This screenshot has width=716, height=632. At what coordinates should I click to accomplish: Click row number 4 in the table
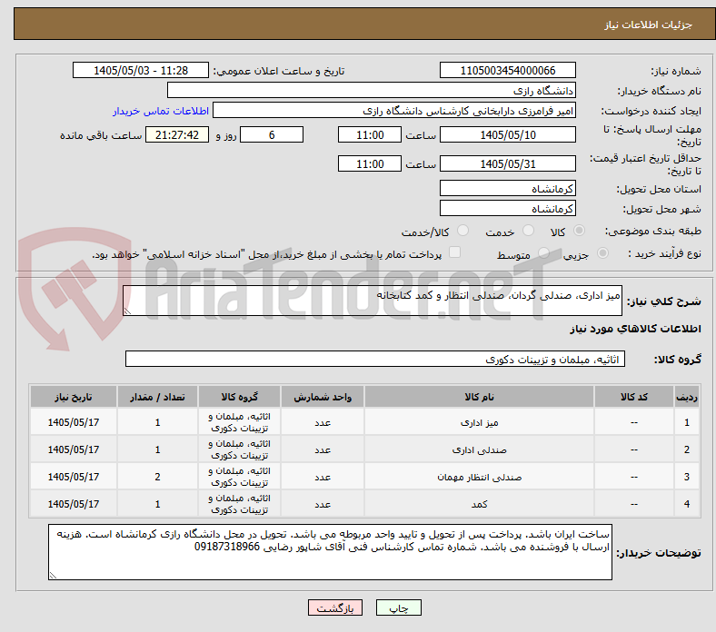pyautogui.click(x=687, y=504)
